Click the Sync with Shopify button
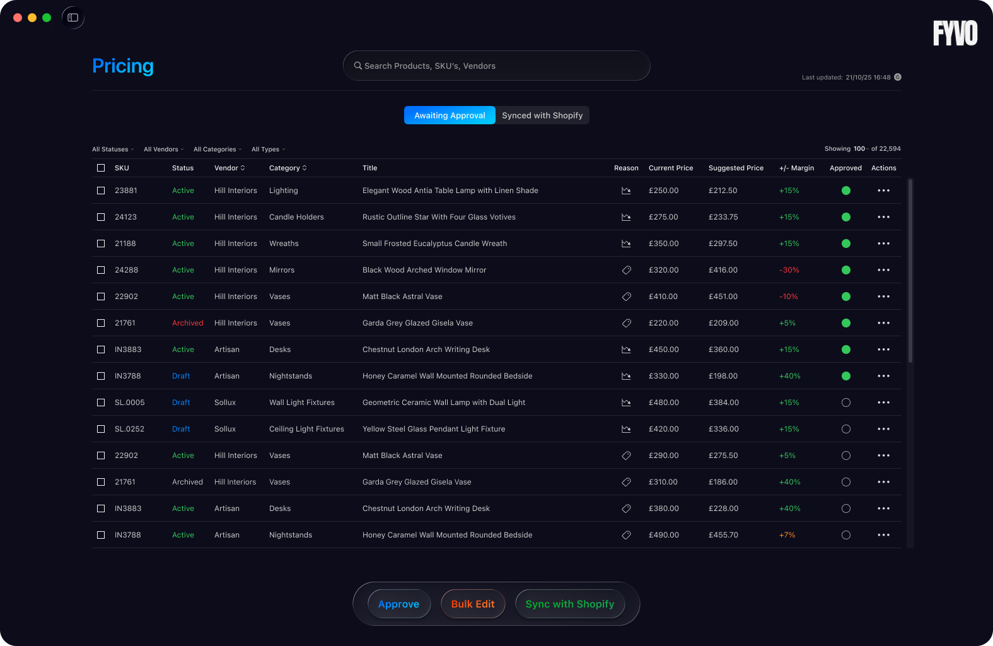 [x=570, y=604]
